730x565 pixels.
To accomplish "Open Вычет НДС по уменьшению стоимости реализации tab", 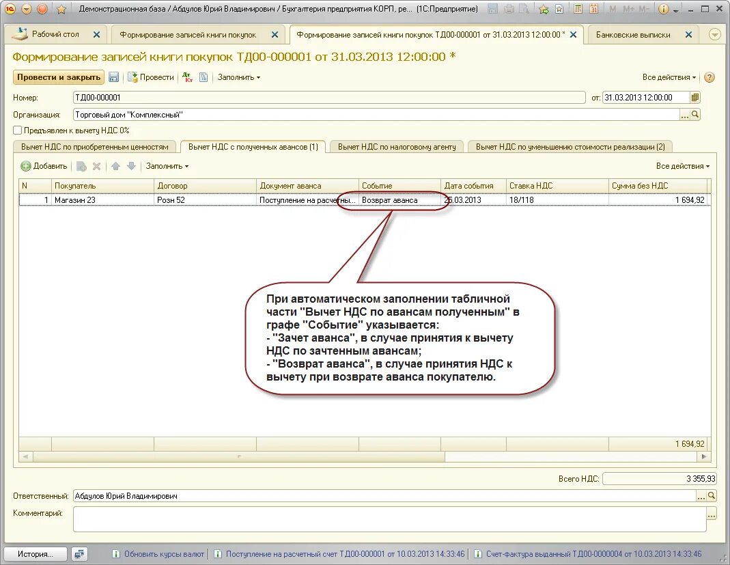I will (570, 147).
